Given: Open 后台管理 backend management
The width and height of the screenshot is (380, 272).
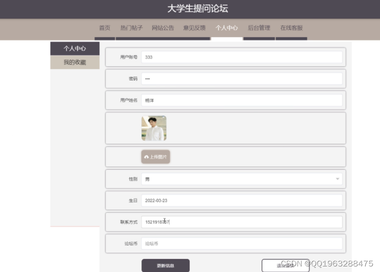Looking at the screenshot, I should pos(258,28).
